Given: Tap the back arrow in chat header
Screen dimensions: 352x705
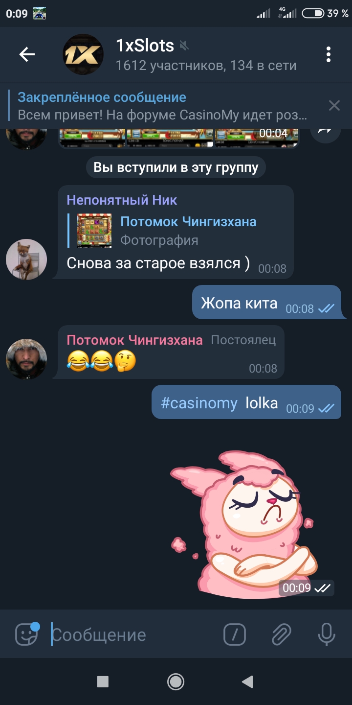Looking at the screenshot, I should (x=27, y=54).
